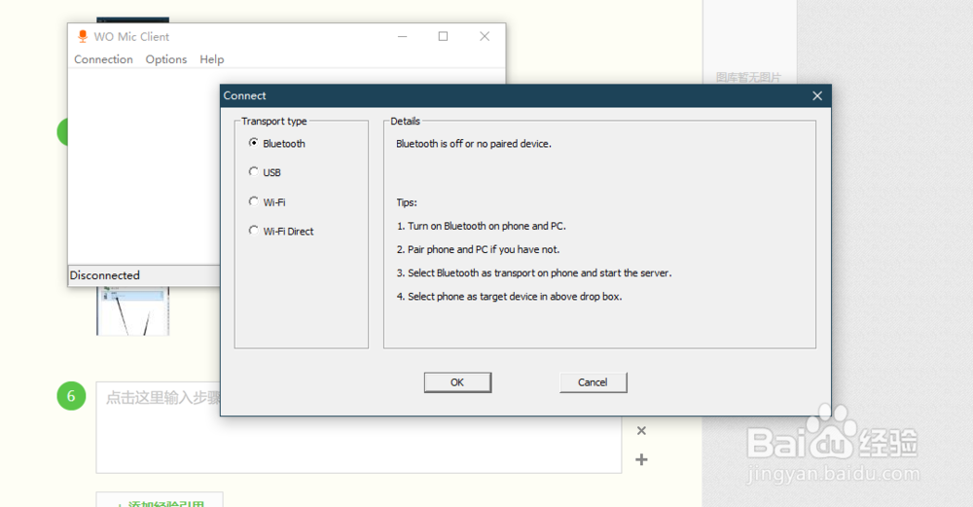Confirm the Connect dialog with OK
This screenshot has height=507, width=973.
tap(457, 382)
